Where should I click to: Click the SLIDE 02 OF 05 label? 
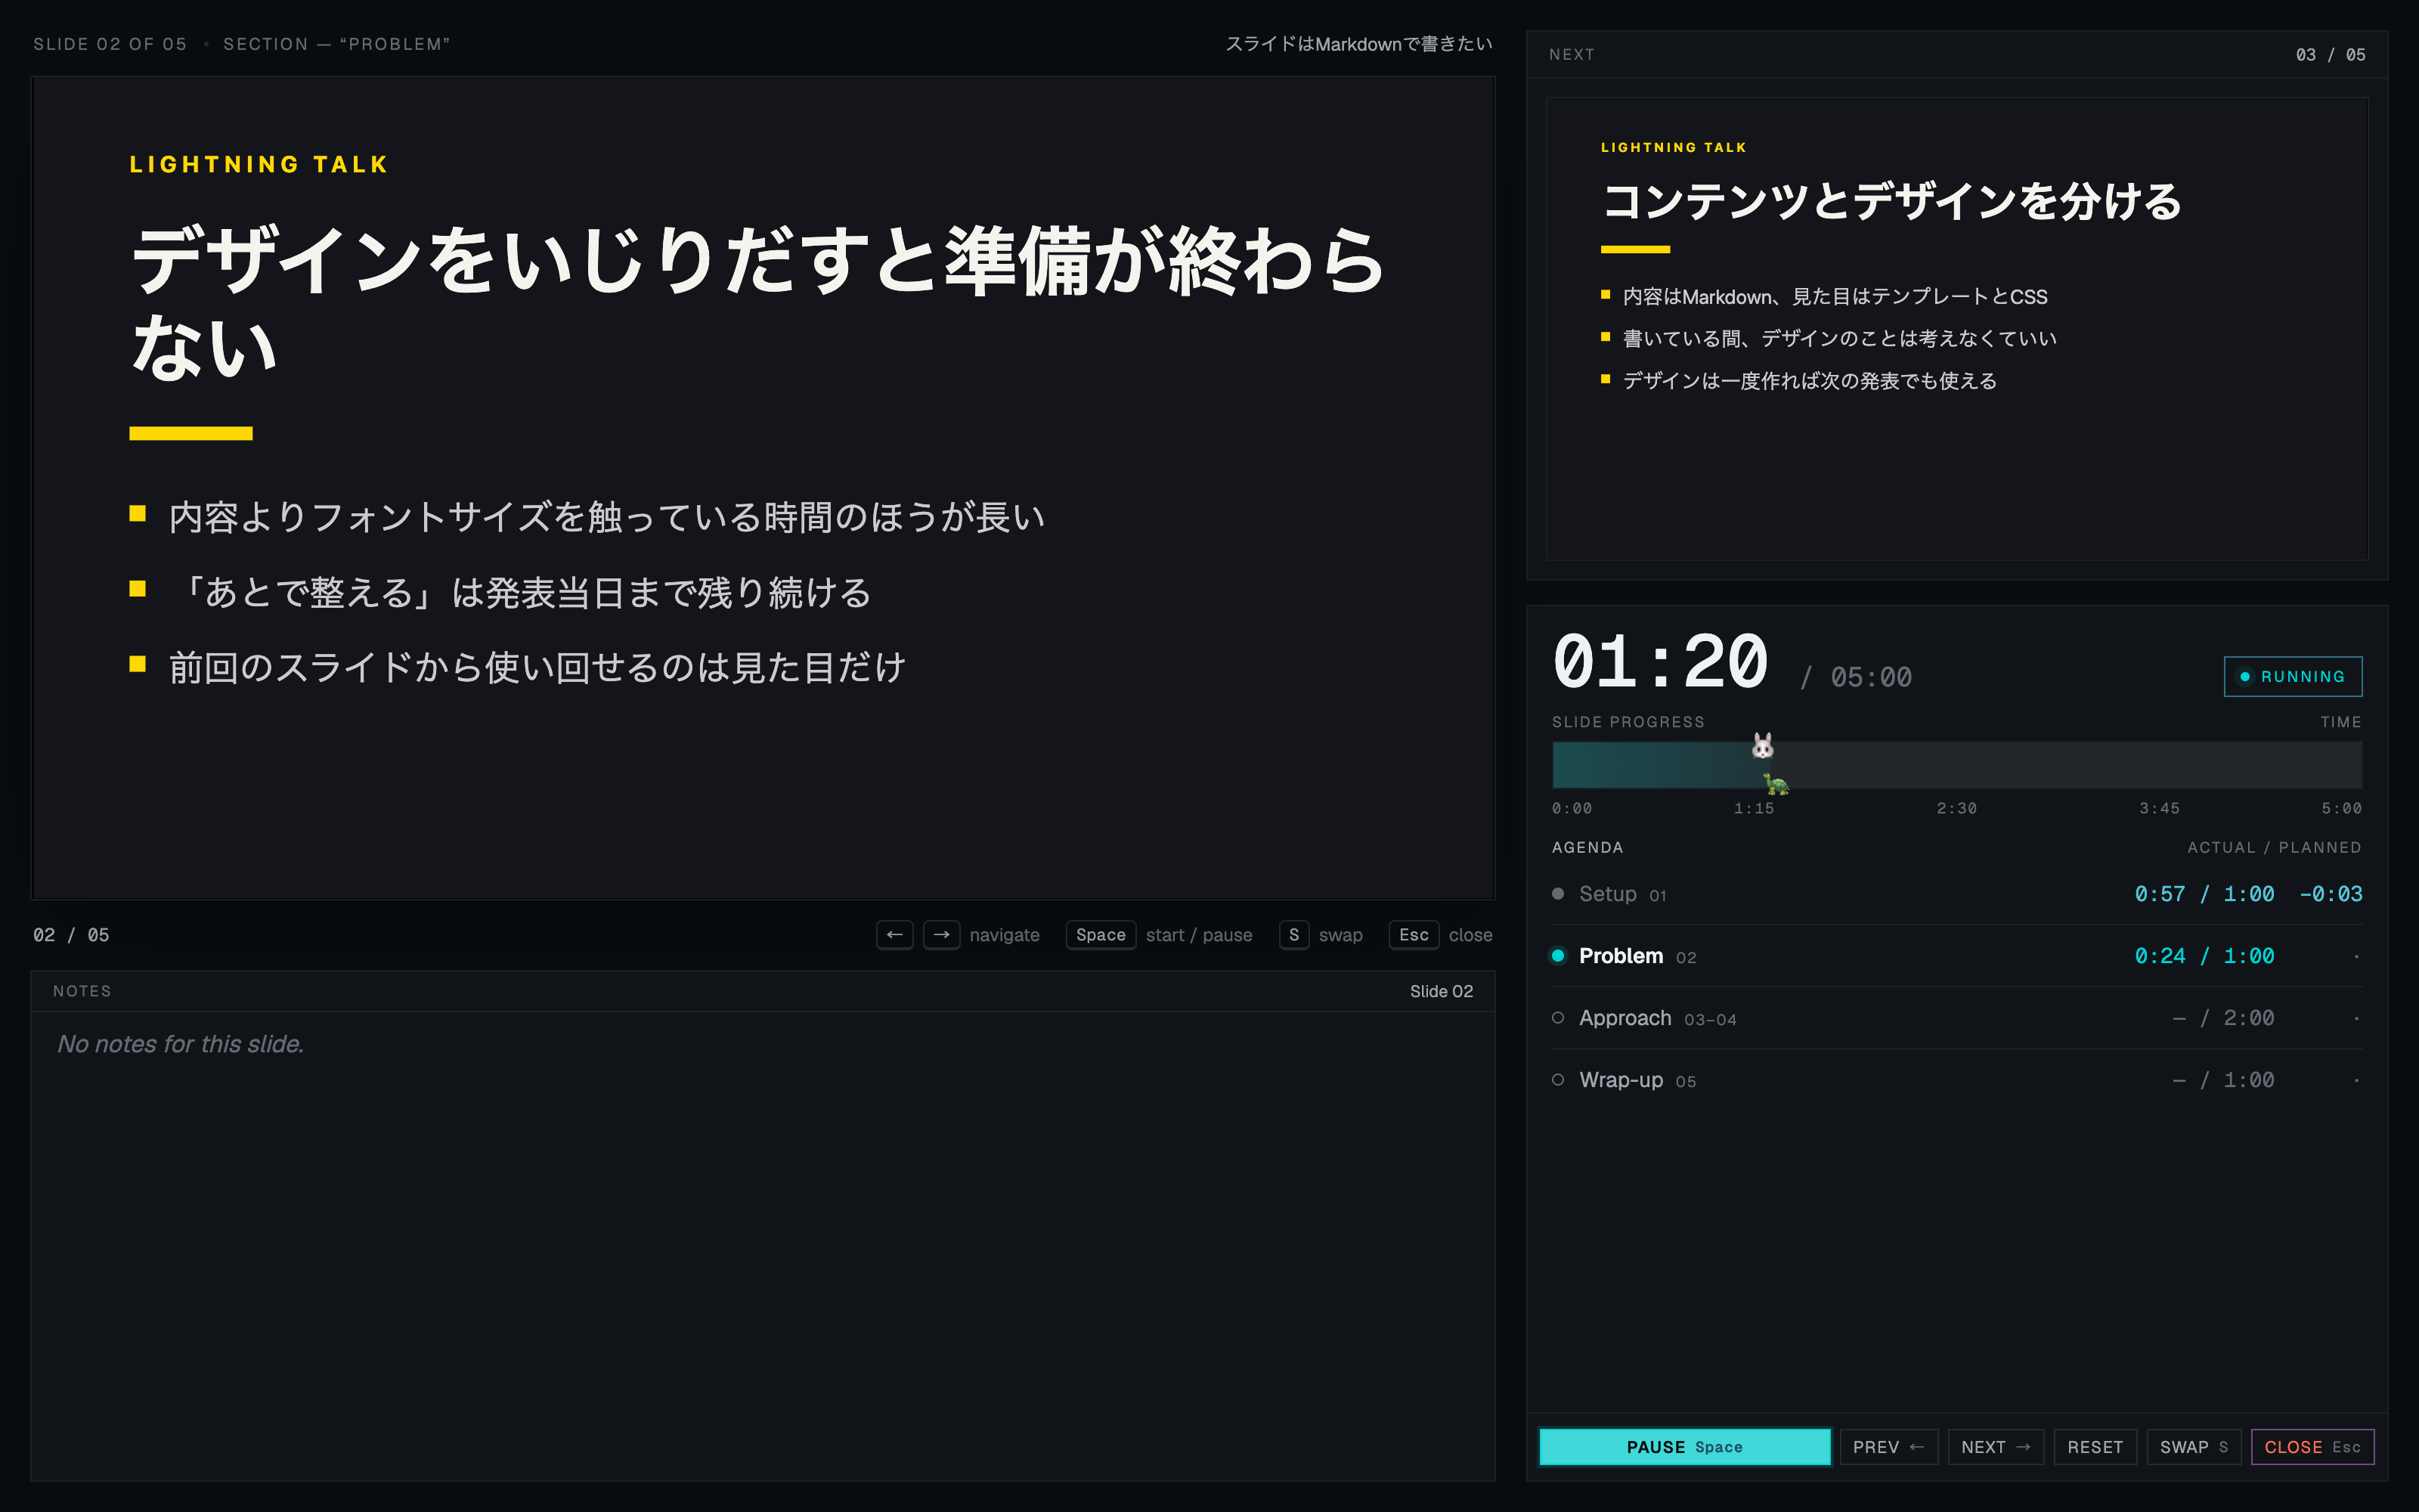(x=110, y=44)
